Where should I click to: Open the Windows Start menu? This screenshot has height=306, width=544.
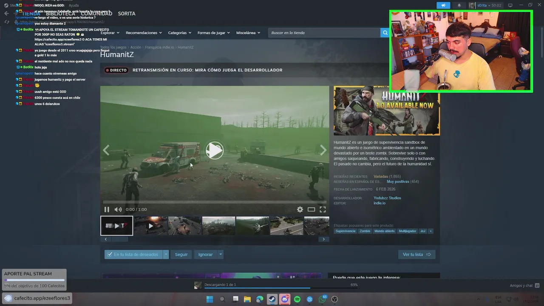click(210, 299)
